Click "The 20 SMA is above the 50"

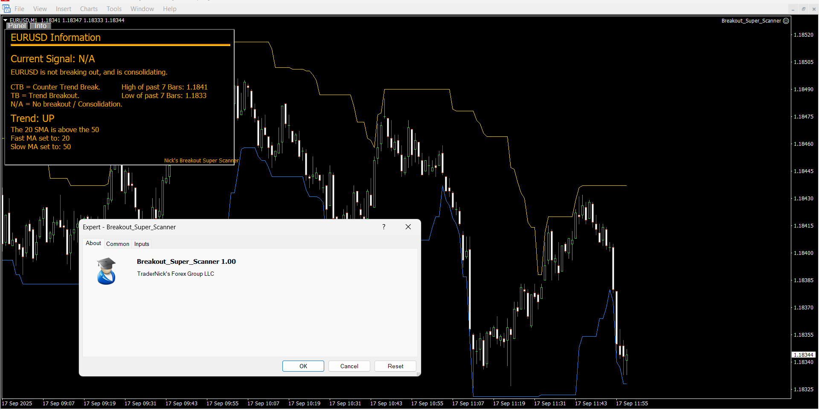point(55,130)
